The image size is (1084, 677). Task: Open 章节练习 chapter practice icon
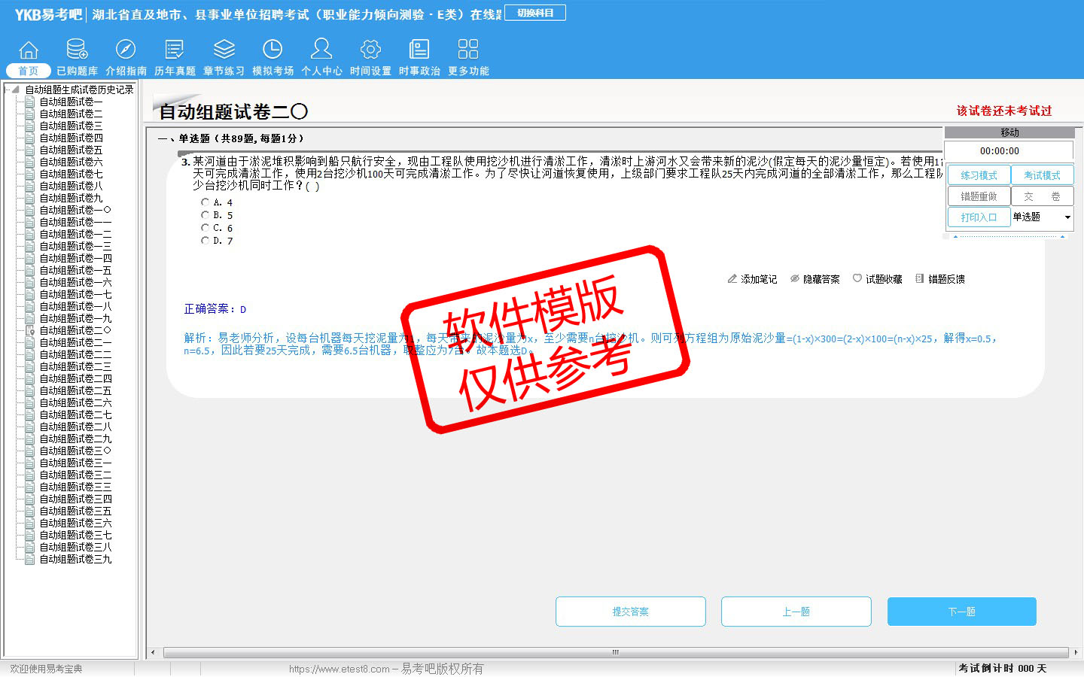point(224,50)
